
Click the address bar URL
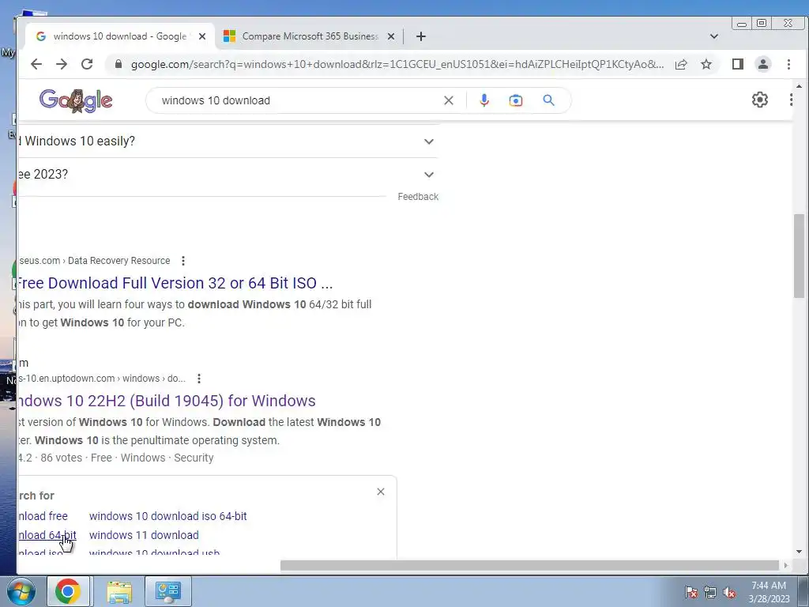pos(397,64)
